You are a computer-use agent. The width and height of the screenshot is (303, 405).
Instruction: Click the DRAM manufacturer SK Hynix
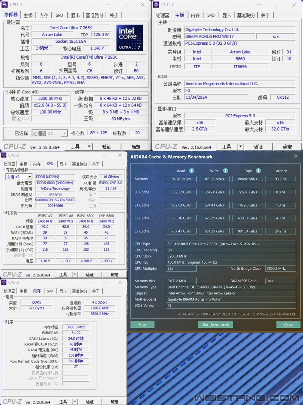[x=55, y=194]
